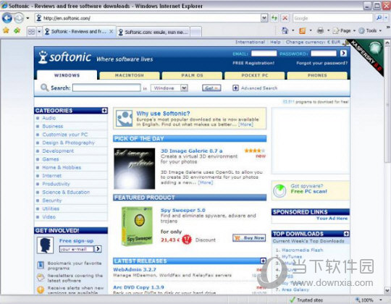
Task: Click the Add to Favorites icon
Action: click(x=17, y=31)
